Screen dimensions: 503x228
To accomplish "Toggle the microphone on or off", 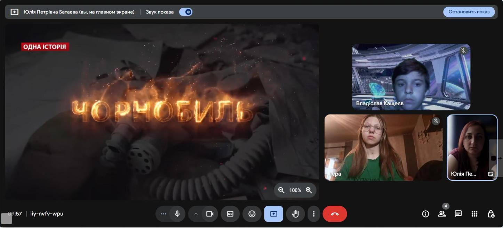I will [x=177, y=214].
